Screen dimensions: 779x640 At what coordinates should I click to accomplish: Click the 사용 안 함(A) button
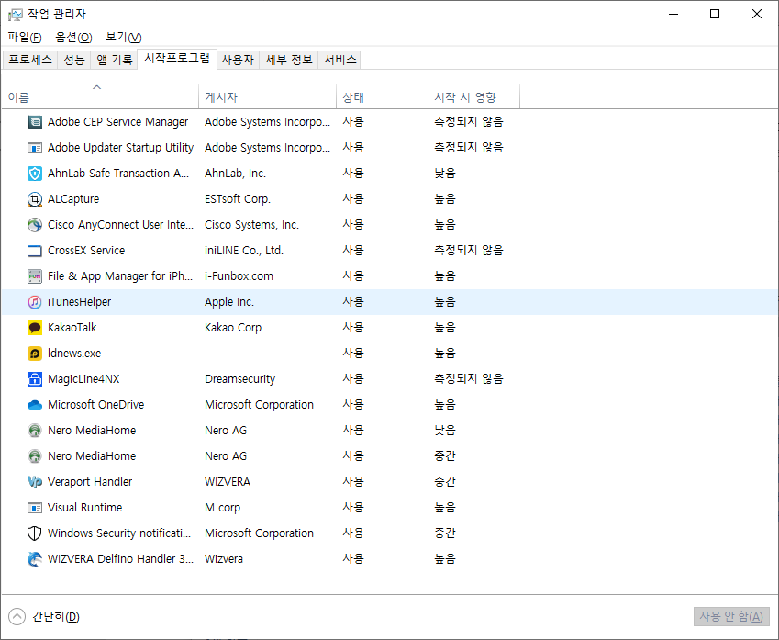click(731, 617)
